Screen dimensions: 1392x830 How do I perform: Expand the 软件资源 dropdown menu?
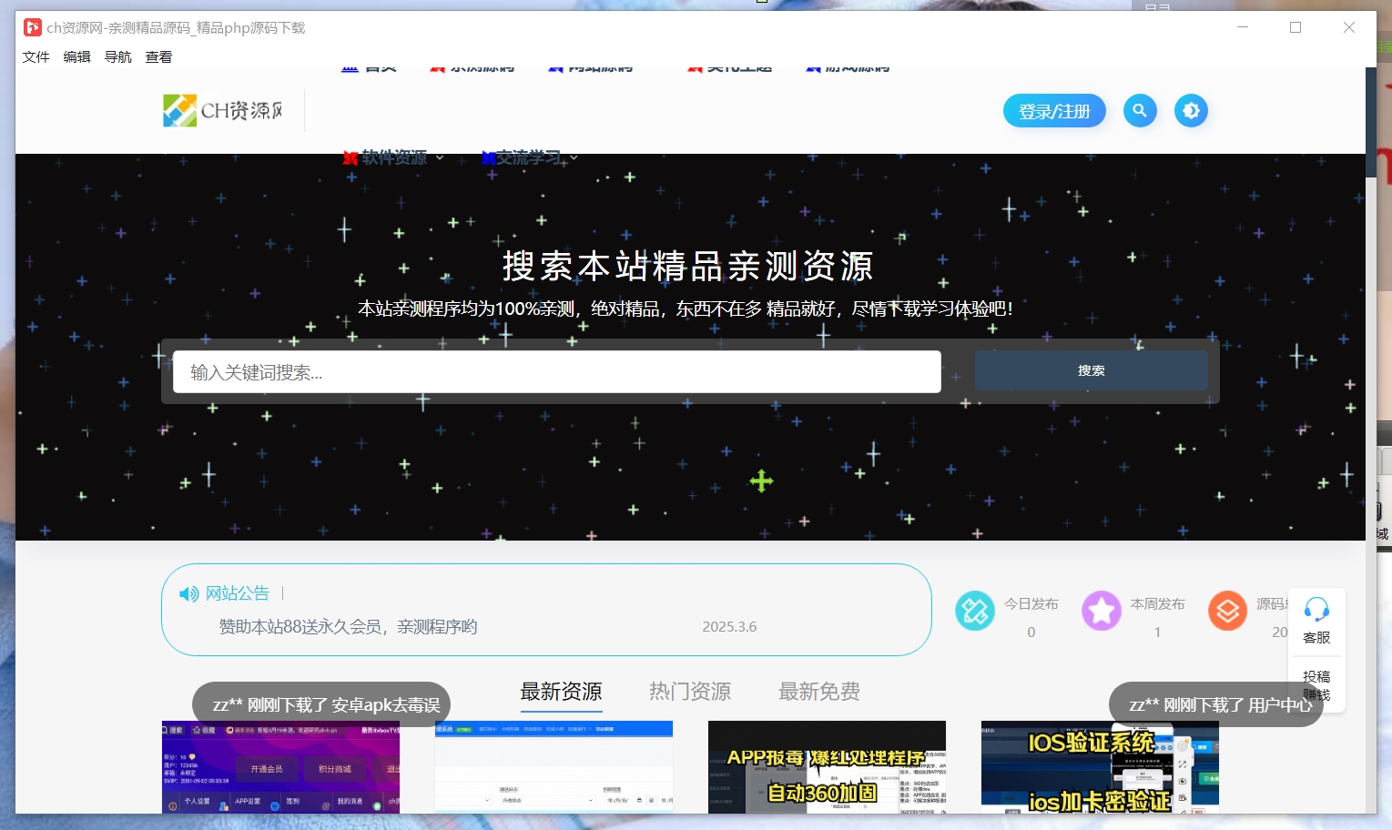coord(393,157)
